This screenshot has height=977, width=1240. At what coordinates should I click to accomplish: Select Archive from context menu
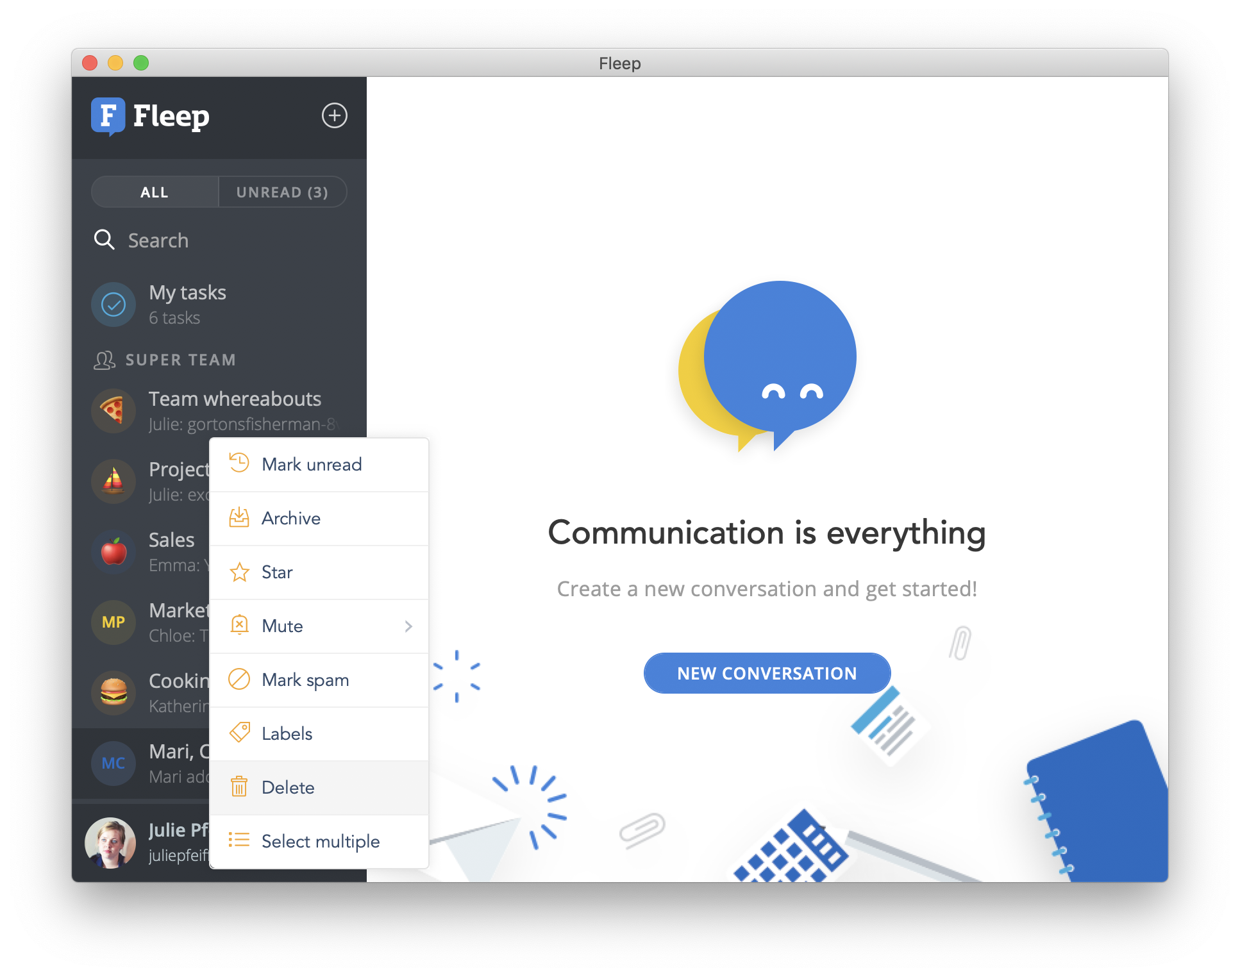click(x=291, y=517)
